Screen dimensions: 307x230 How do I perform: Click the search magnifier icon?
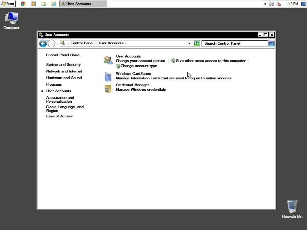click(271, 43)
